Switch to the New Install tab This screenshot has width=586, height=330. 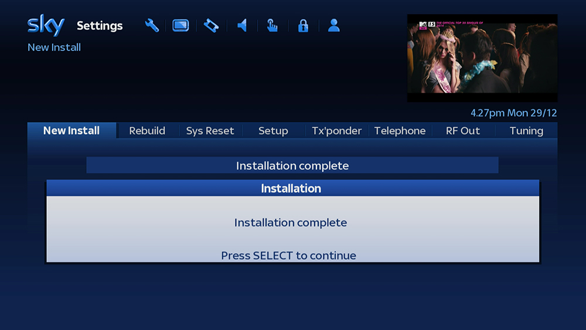(71, 131)
